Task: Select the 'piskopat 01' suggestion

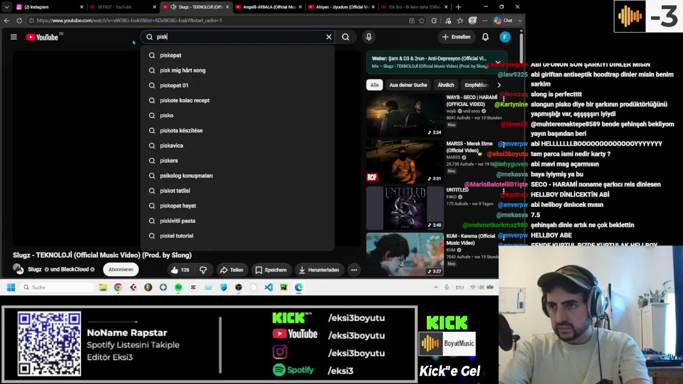Action: [x=237, y=85]
